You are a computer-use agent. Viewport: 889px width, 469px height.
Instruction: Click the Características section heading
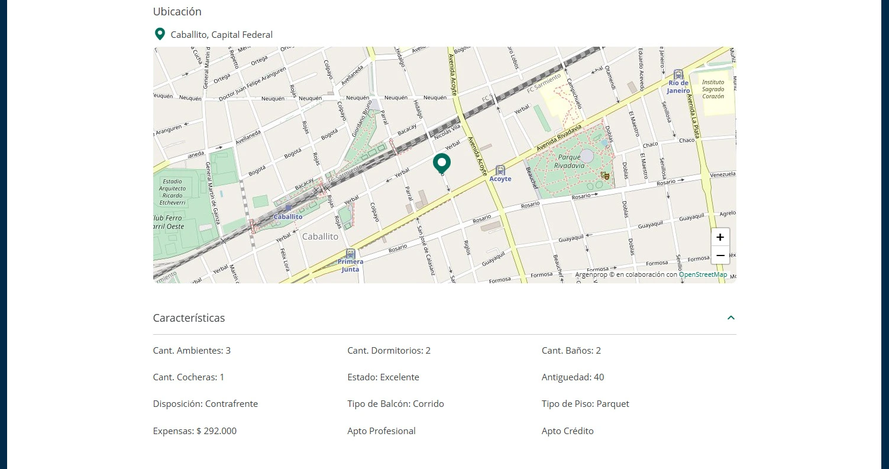[189, 318]
